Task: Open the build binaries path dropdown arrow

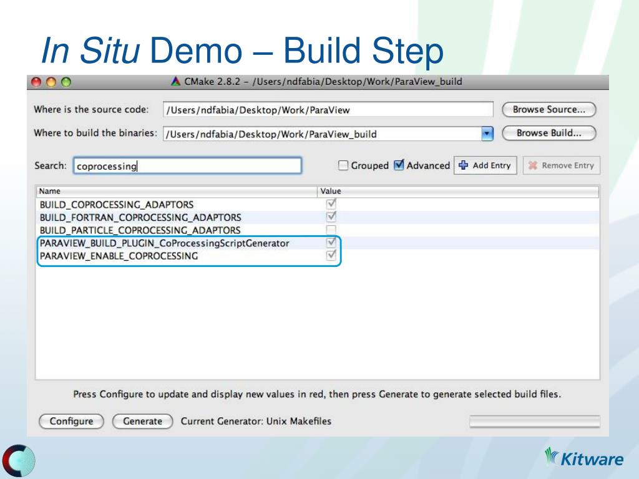Action: (487, 133)
